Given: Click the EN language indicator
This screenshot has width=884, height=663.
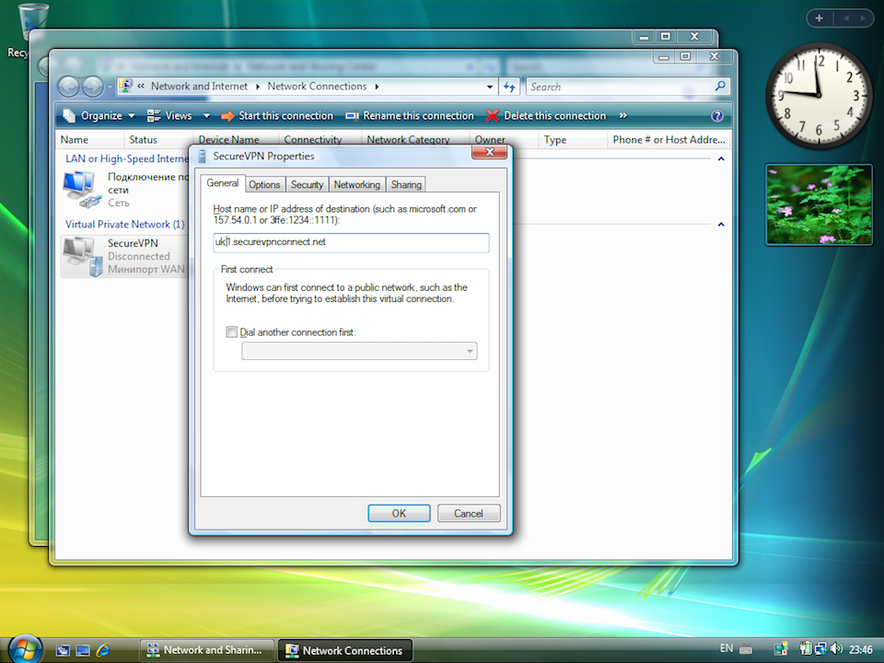Looking at the screenshot, I should click(x=727, y=648).
